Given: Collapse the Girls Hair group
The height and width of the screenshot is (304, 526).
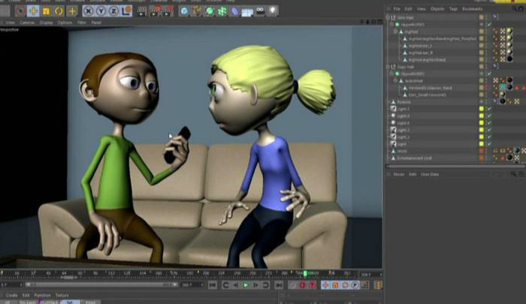Looking at the screenshot, I should 388,17.
